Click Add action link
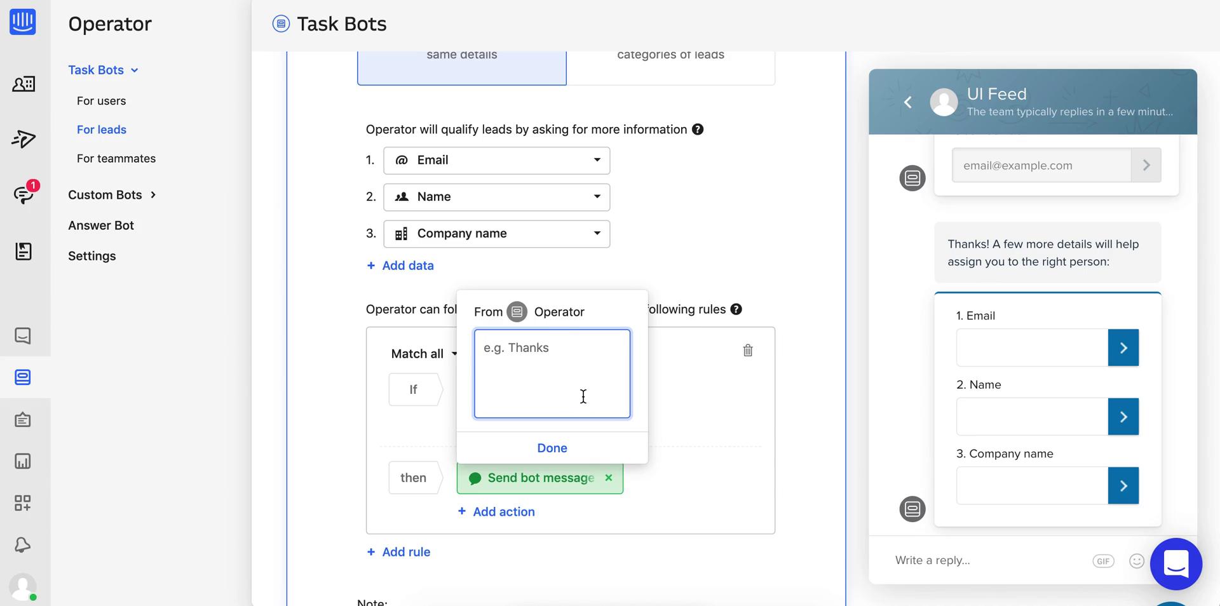 coord(496,512)
